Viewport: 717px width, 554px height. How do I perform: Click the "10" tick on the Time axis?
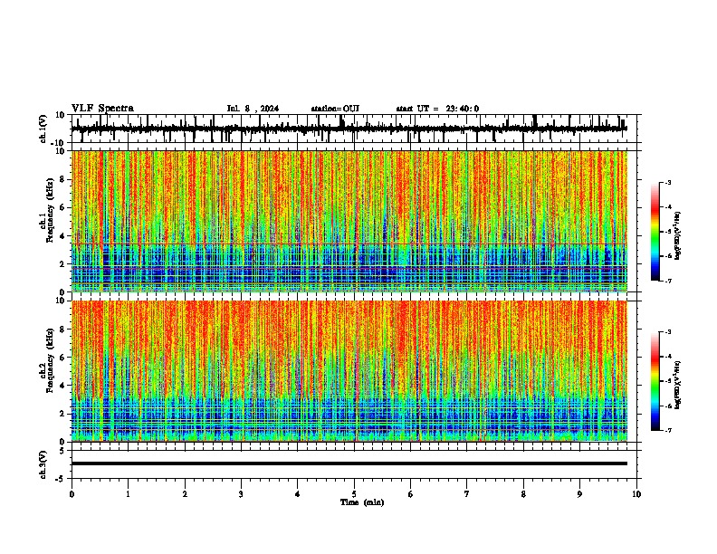[x=636, y=494]
